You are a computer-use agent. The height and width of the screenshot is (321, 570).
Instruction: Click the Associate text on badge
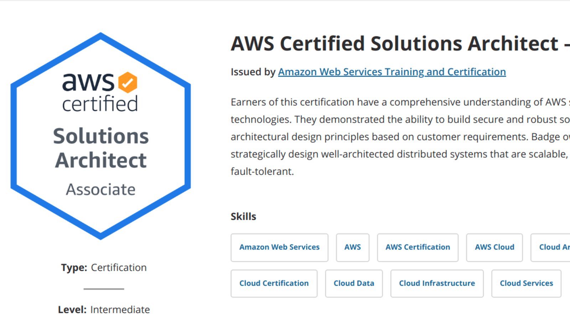click(x=101, y=189)
